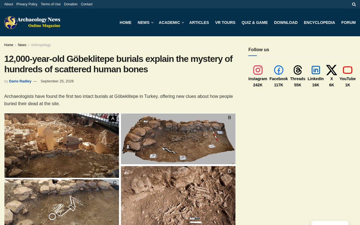Open the LinkedIn follow icon

click(x=316, y=70)
